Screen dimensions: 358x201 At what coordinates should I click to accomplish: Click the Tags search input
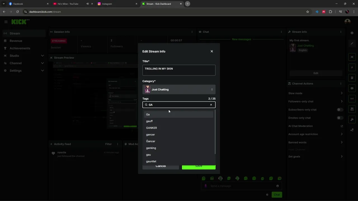click(x=179, y=105)
